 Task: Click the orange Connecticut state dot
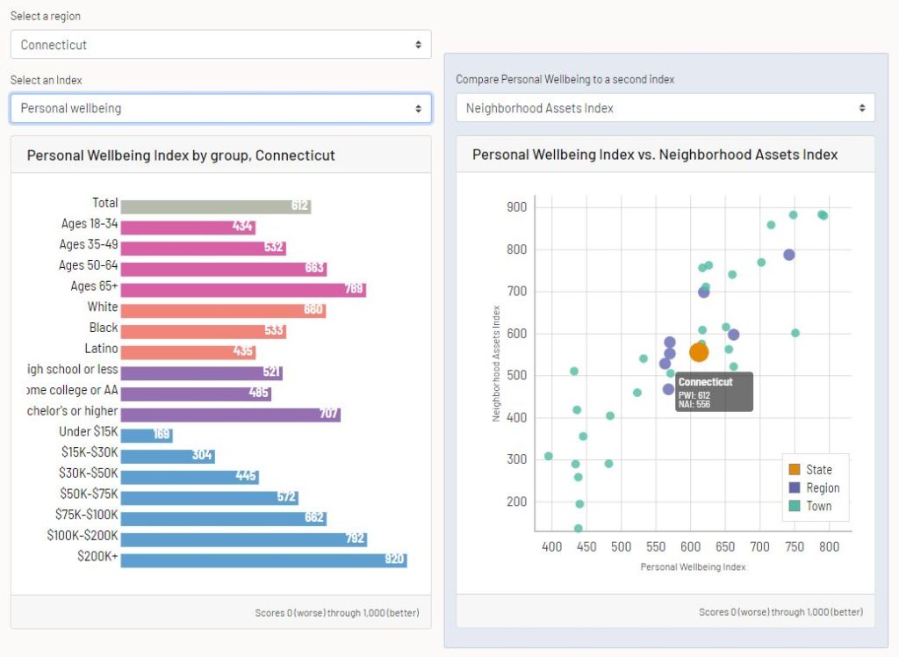[699, 352]
